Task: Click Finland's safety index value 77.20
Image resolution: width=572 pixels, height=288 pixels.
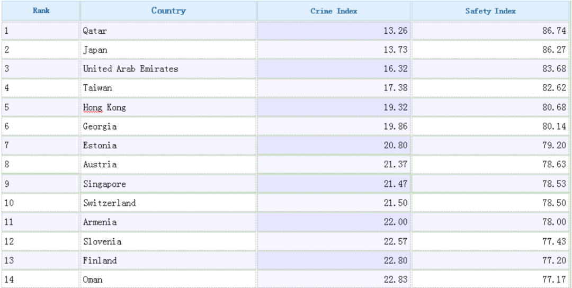Action: (x=553, y=260)
